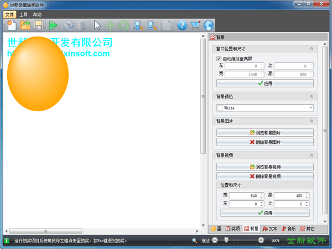Click the 删除背景视频 button

point(264,177)
